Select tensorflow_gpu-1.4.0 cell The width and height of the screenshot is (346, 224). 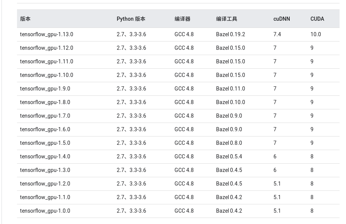(45, 156)
